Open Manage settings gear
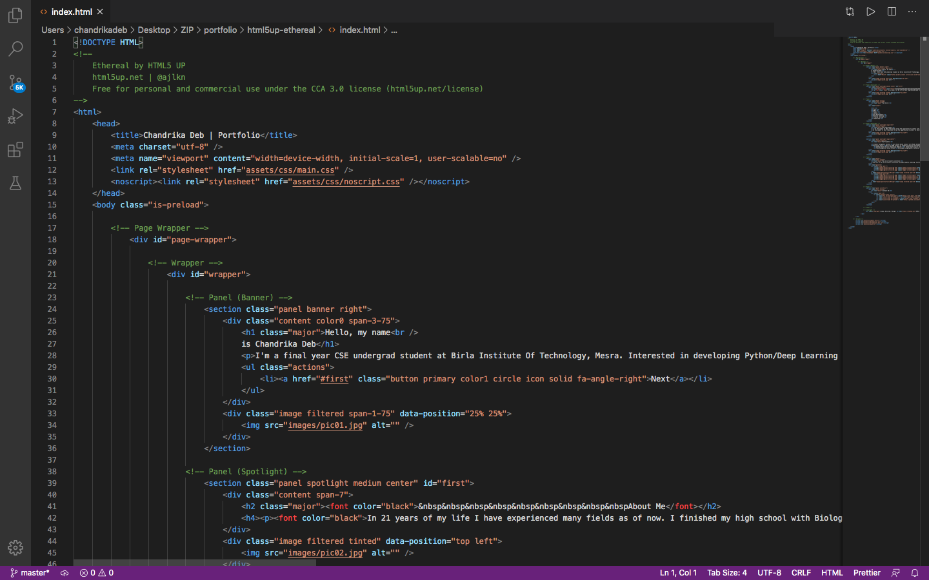929x580 pixels. point(15,548)
